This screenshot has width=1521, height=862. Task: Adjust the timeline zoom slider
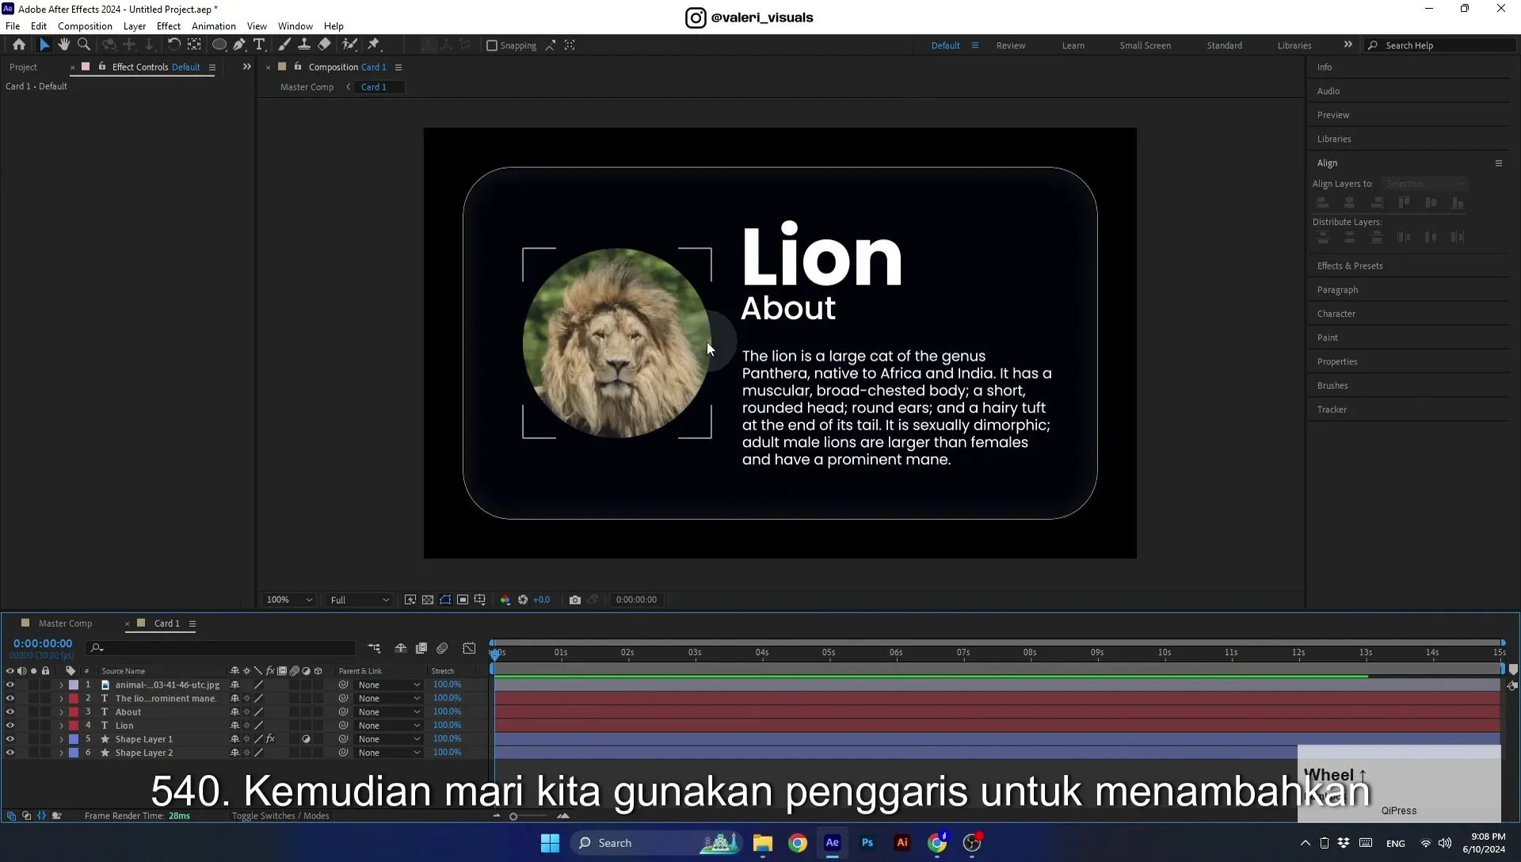tap(513, 816)
